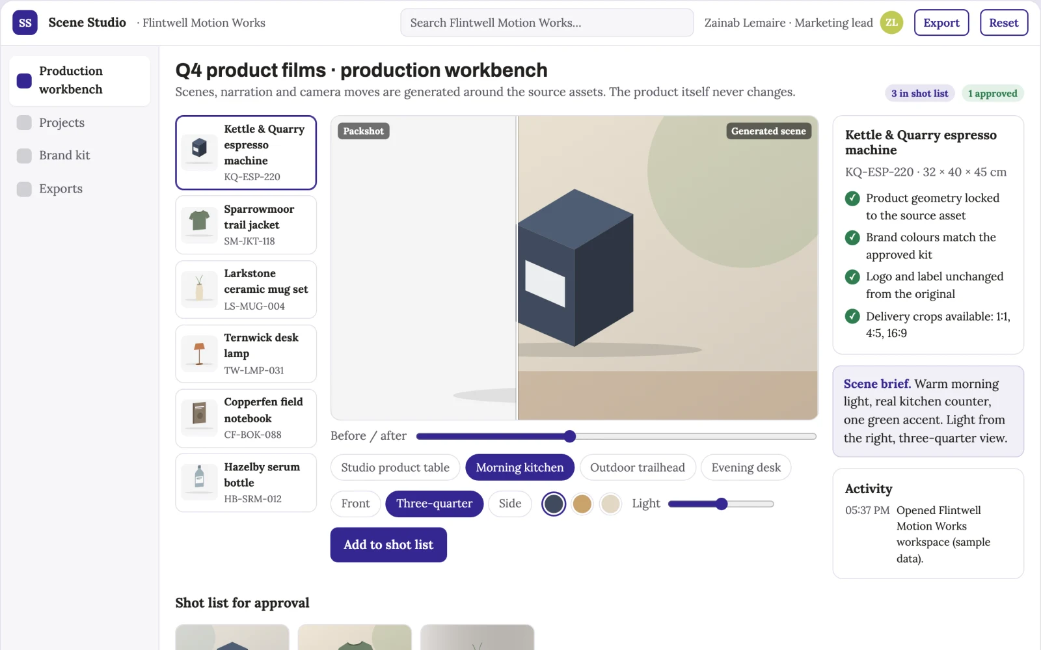Click the Before / after slider handle
Image resolution: width=1041 pixels, height=650 pixels.
pyautogui.click(x=570, y=436)
